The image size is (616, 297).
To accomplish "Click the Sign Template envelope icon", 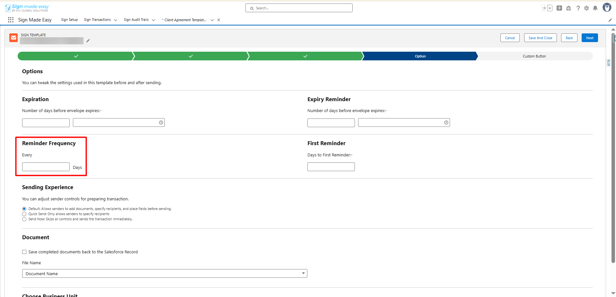I will [13, 38].
